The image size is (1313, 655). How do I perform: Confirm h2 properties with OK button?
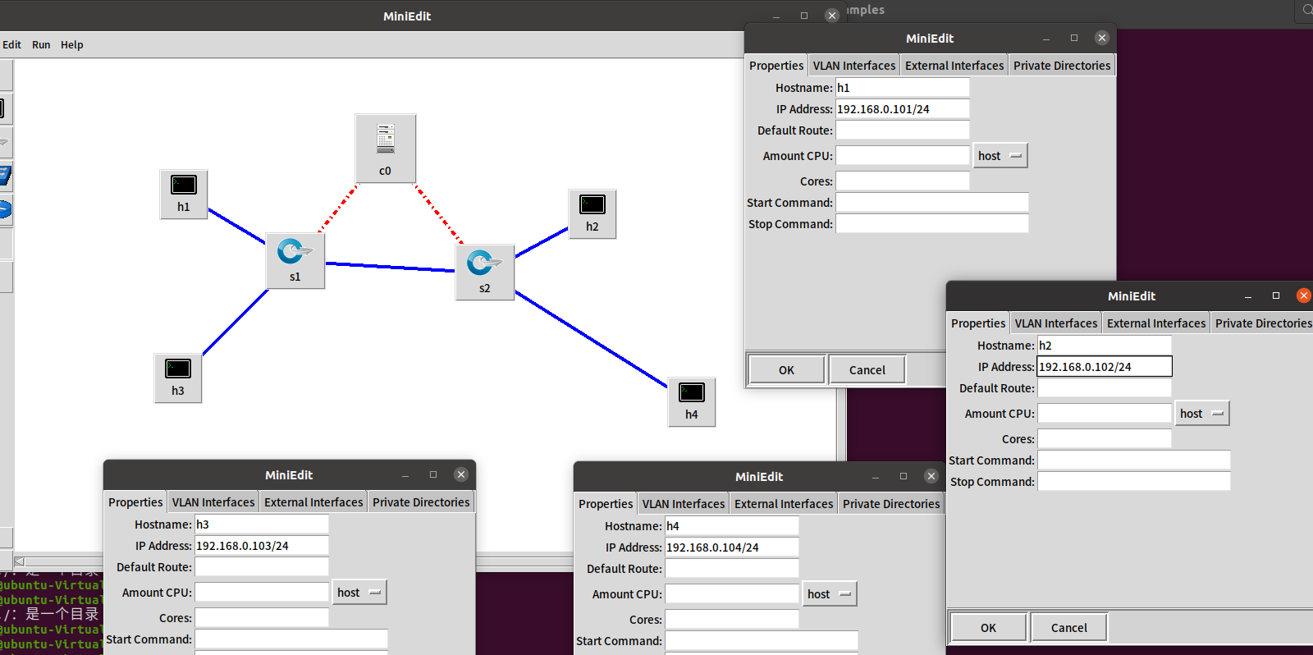pyautogui.click(x=988, y=628)
